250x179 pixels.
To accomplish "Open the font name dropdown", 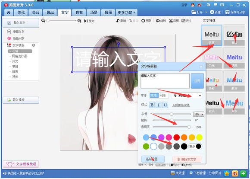I will click(x=200, y=96).
